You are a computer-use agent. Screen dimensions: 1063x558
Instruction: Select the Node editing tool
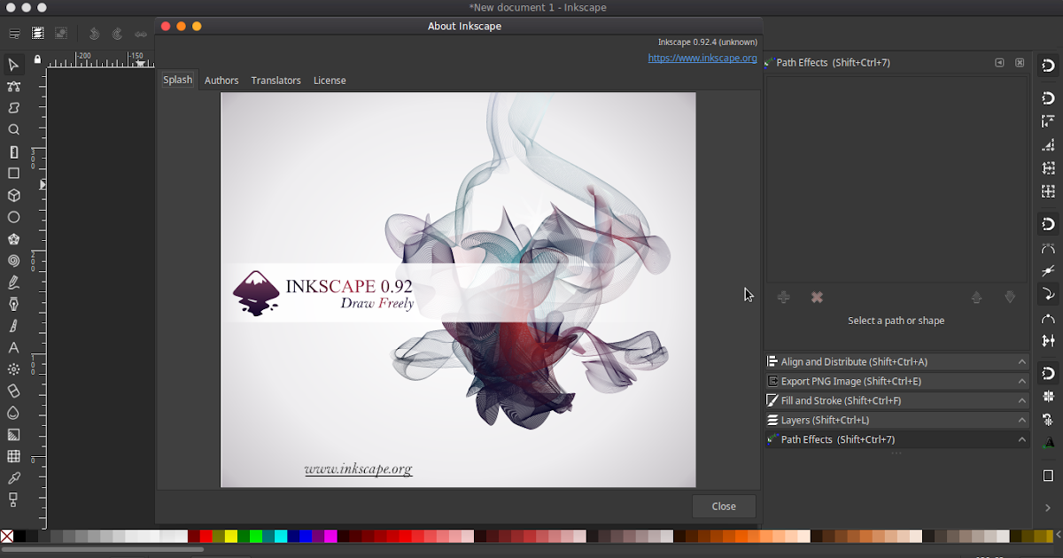(x=13, y=87)
